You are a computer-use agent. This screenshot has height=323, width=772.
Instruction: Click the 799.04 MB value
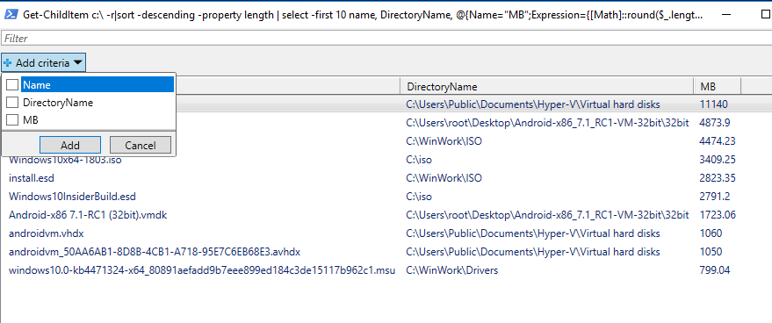[714, 270]
